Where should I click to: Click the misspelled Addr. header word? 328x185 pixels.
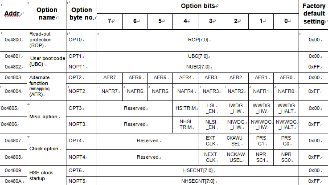click(x=12, y=14)
